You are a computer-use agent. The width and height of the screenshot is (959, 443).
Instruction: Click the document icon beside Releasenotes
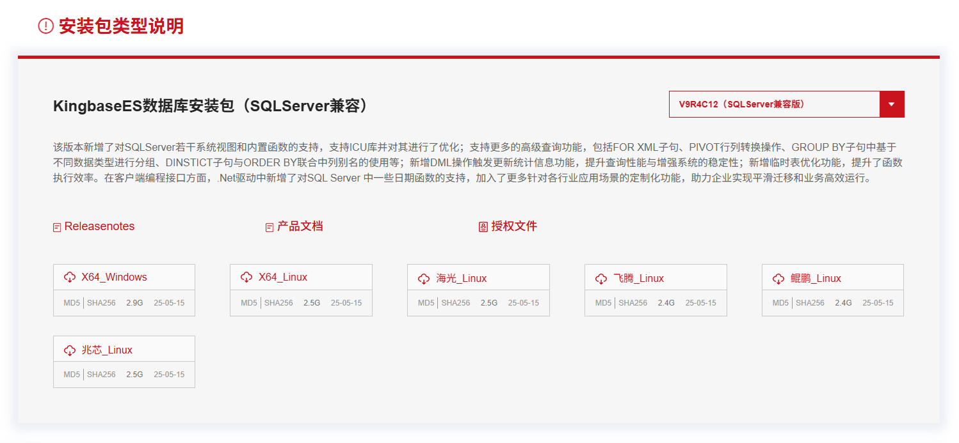(57, 228)
